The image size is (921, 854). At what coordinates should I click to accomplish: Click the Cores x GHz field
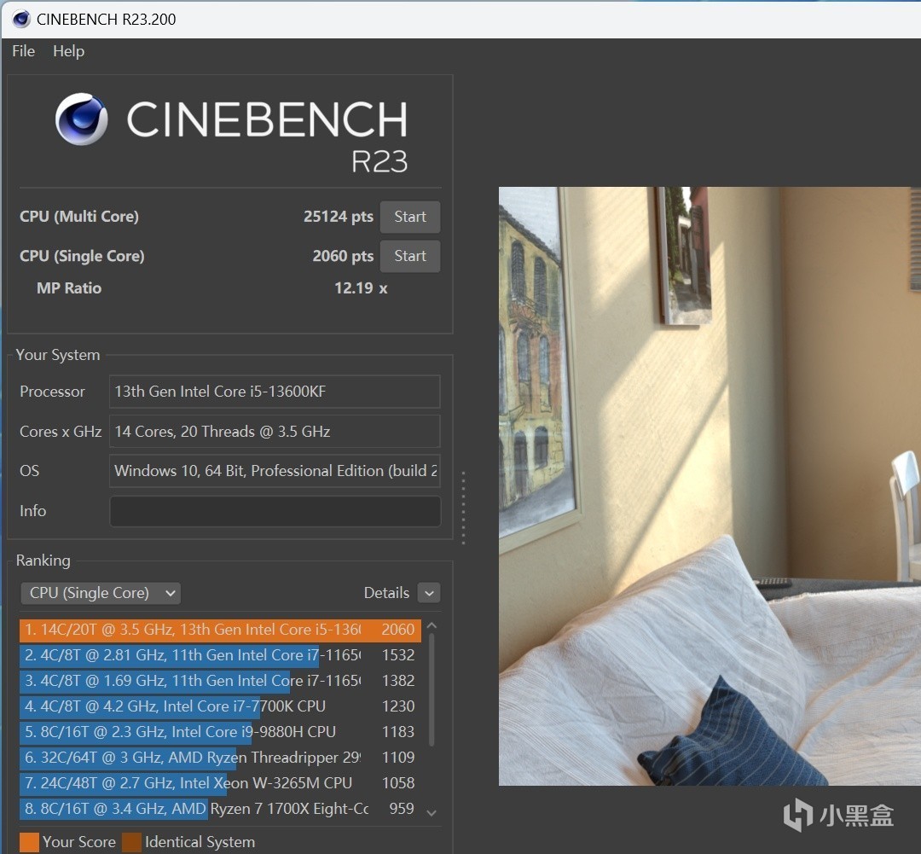coord(275,432)
